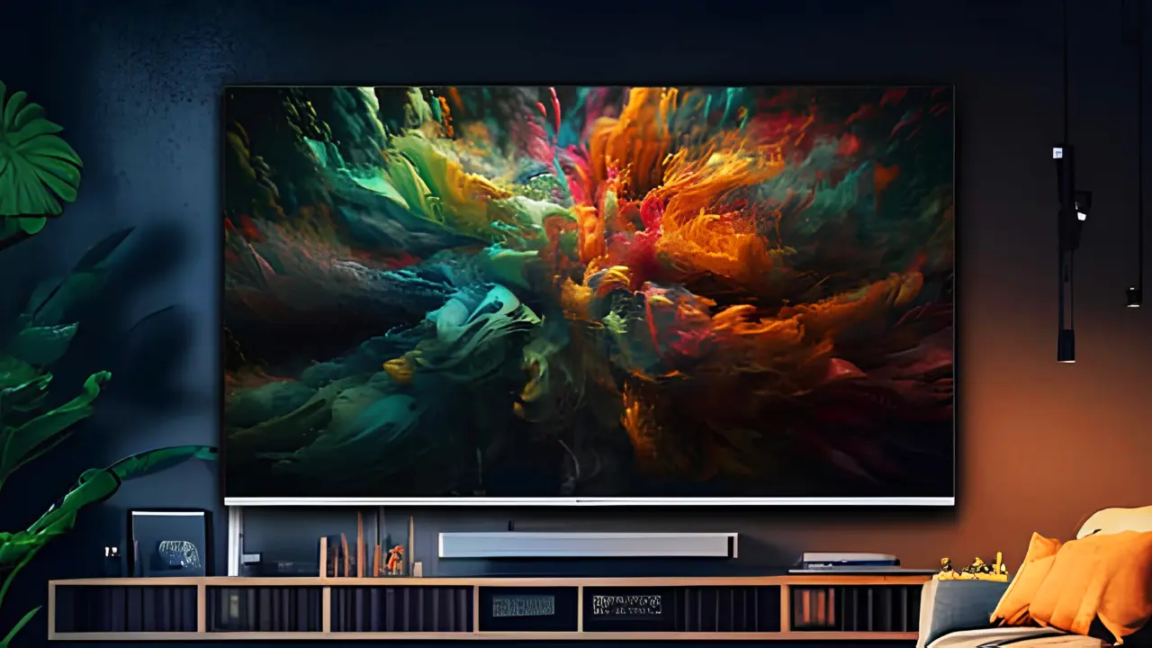This screenshot has height=648, width=1152.
Task: Select the flat device on console right side
Action: click(x=849, y=561)
